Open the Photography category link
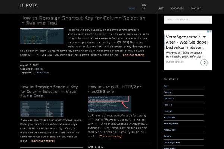This screenshot has height=149, width=224. [x=170, y=123]
